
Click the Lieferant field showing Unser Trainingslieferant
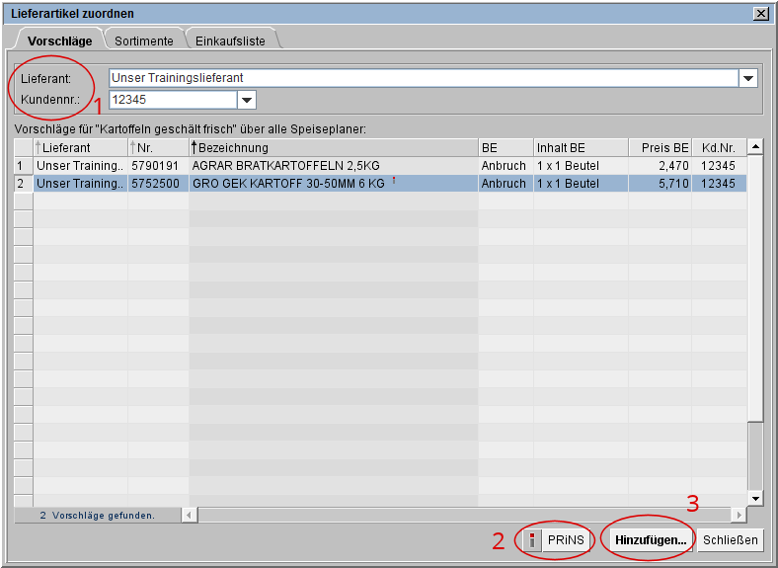pyautogui.click(x=425, y=78)
